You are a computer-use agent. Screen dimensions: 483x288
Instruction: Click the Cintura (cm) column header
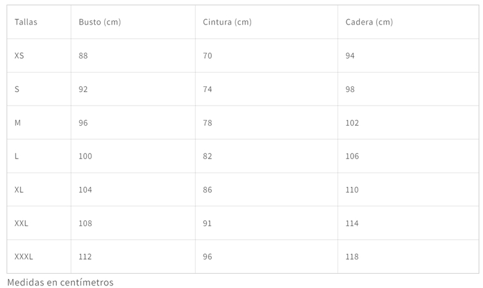[x=227, y=22]
